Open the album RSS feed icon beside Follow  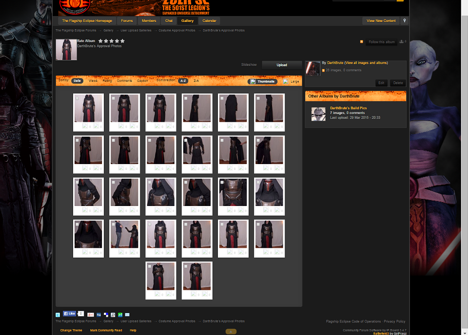pyautogui.click(x=361, y=42)
